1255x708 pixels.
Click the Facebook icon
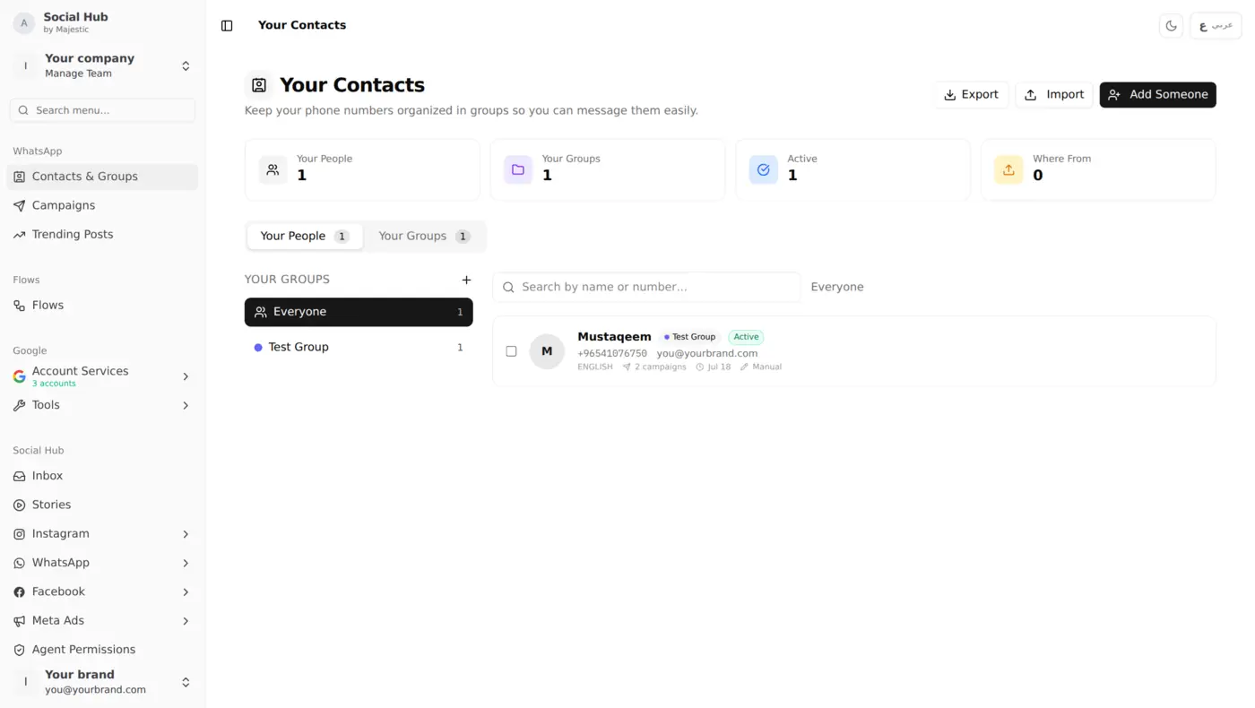click(x=19, y=592)
